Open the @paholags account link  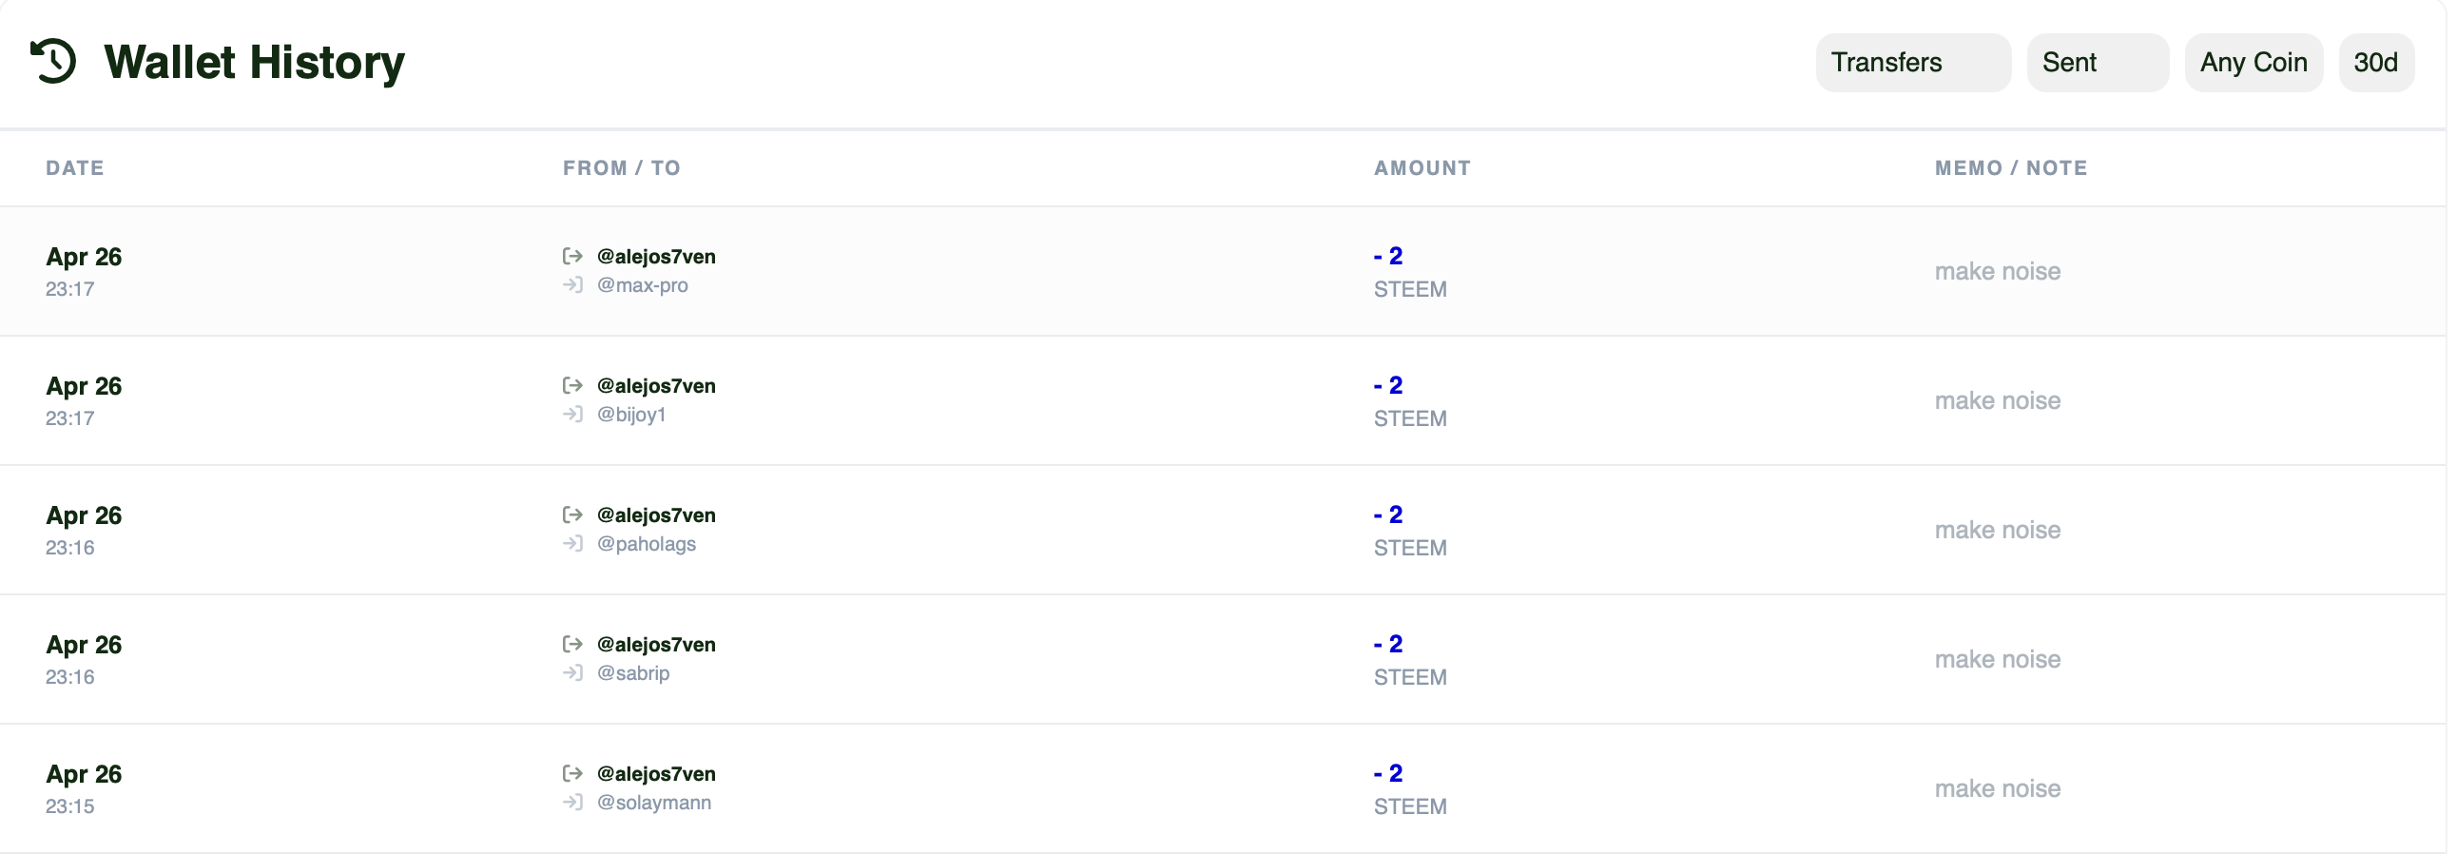click(x=646, y=544)
